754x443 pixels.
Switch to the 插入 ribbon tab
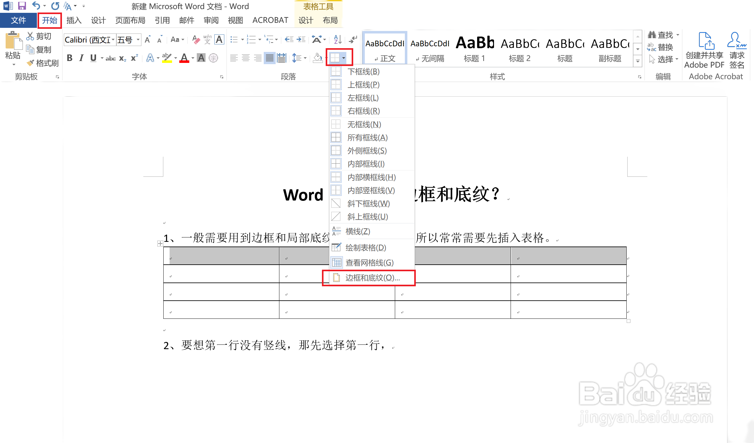coord(74,20)
